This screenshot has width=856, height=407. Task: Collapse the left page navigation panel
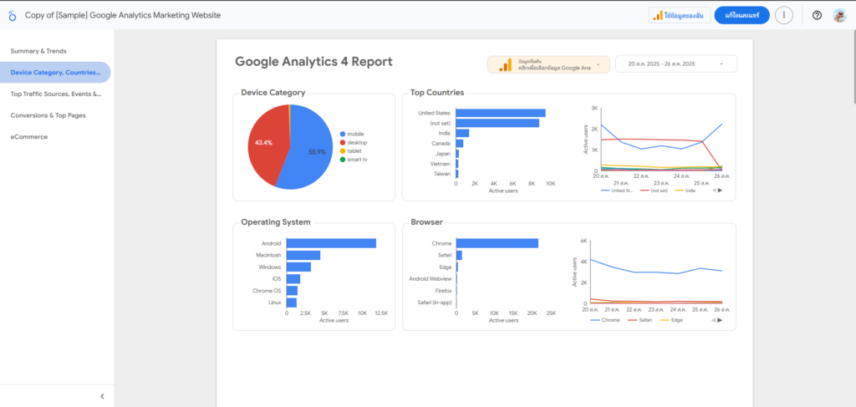[x=102, y=396]
